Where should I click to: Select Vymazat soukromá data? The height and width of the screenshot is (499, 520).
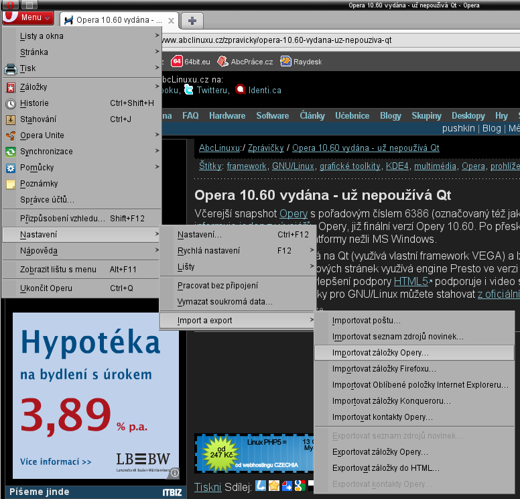pos(237,302)
